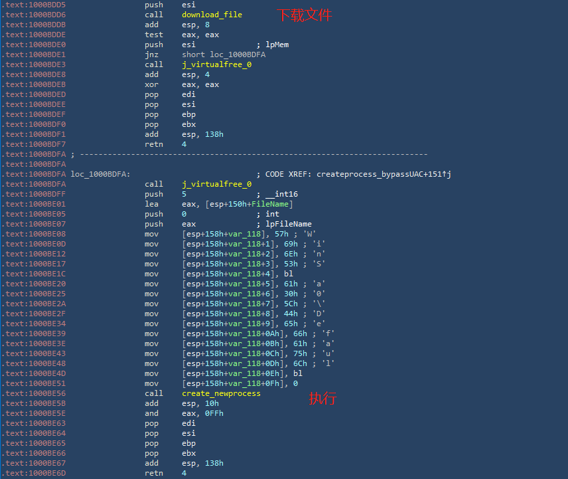The image size is (568, 479).
Task: Select address .text:1000BE56
Action: [x=33, y=393]
